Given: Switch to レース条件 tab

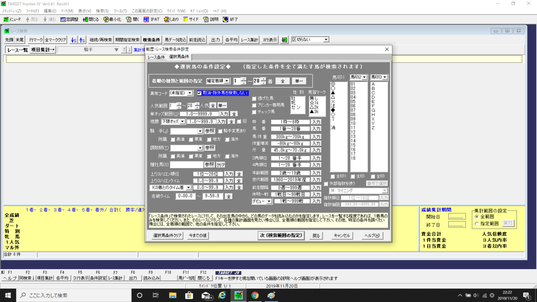Looking at the screenshot, I should (x=156, y=57).
